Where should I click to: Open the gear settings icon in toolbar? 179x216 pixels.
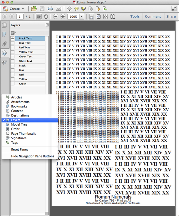point(69,9)
